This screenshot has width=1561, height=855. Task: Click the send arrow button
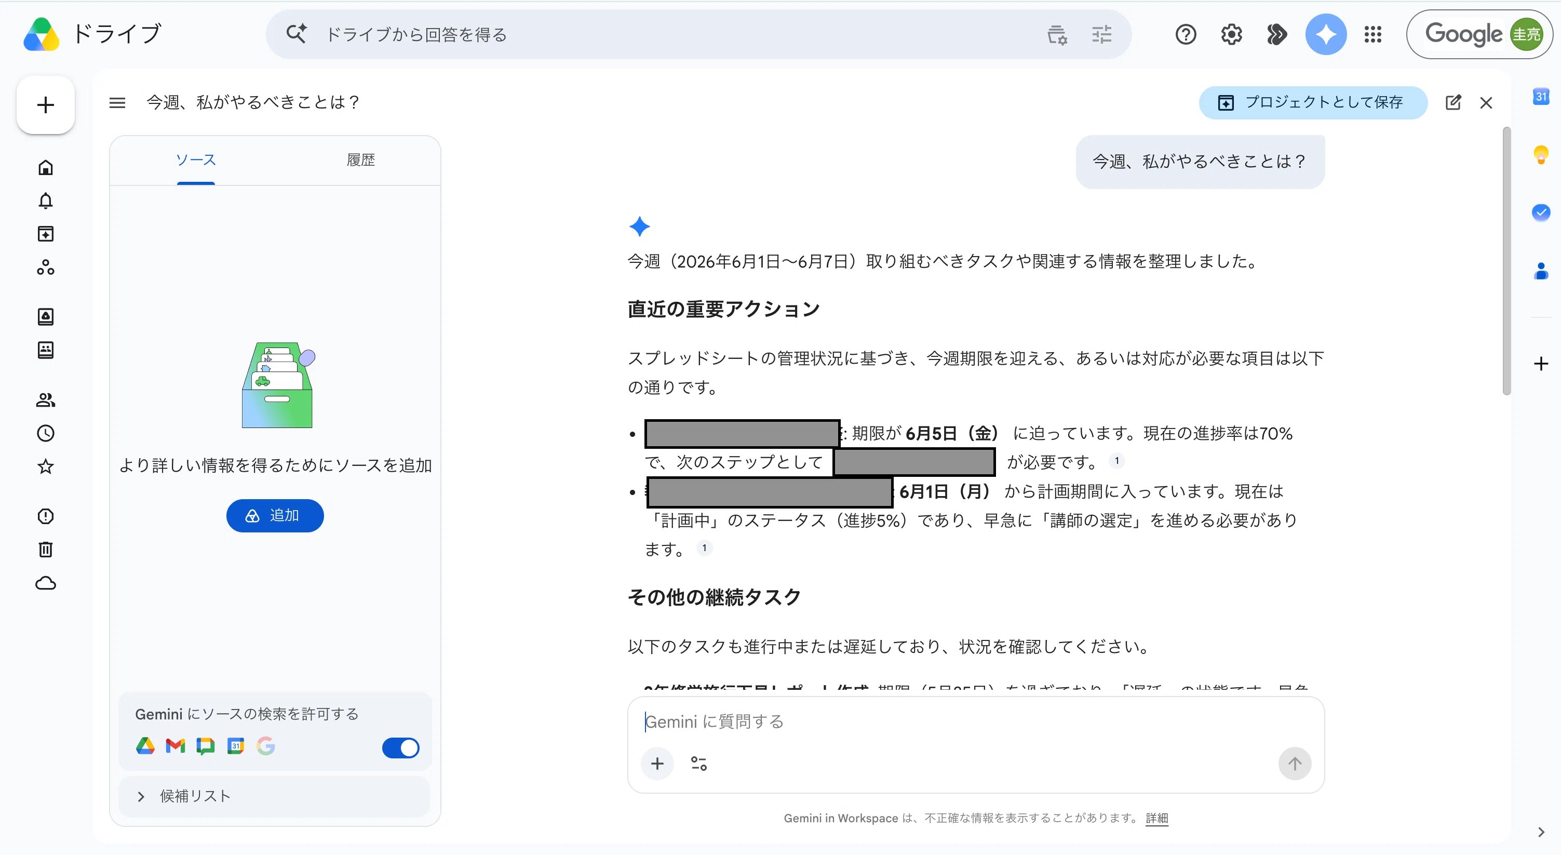click(x=1295, y=764)
